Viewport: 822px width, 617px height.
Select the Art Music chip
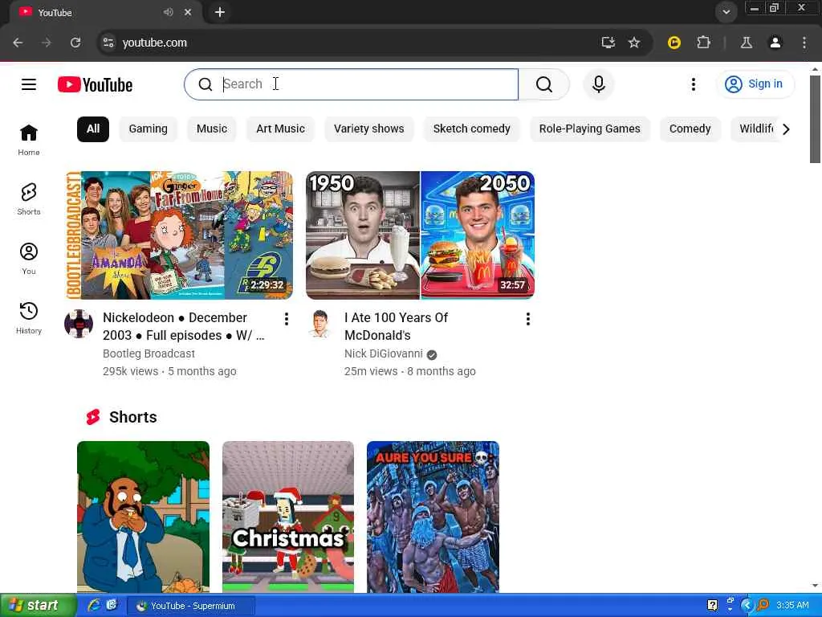[280, 129]
